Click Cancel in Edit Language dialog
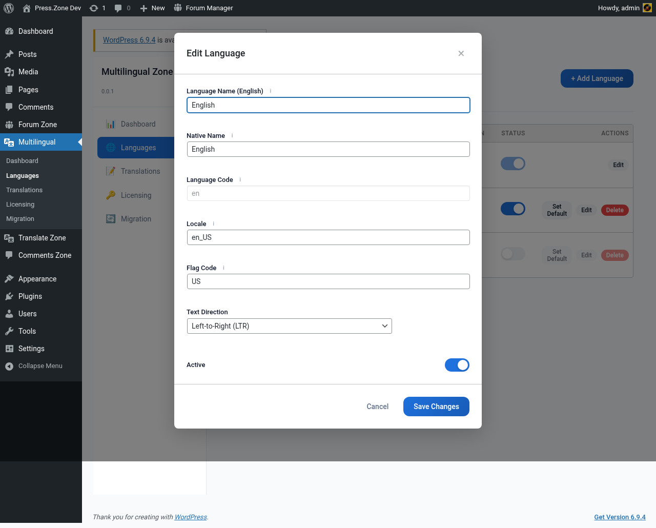The image size is (656, 528). coord(378,407)
